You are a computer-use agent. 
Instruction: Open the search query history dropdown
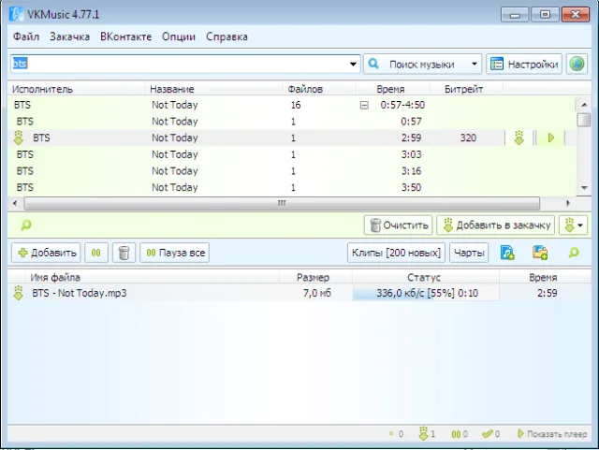[x=354, y=65]
